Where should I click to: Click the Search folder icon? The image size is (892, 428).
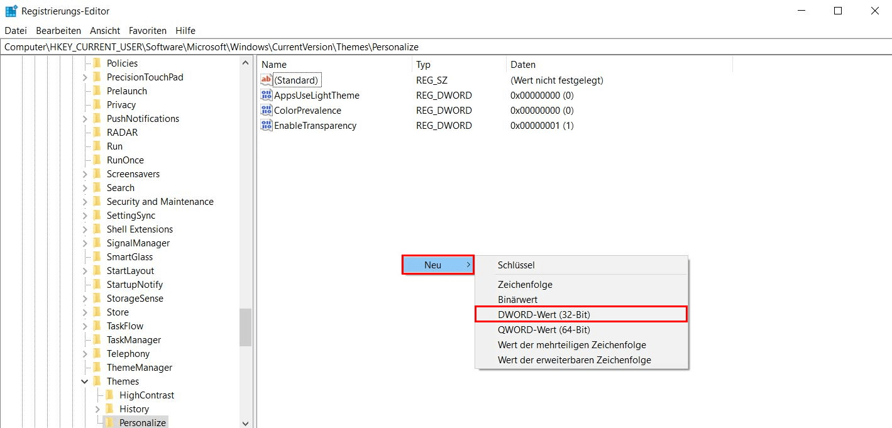point(97,187)
